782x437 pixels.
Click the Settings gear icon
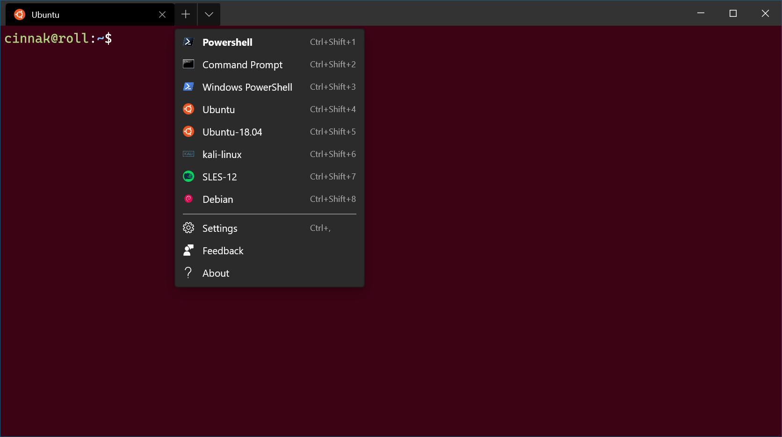coord(188,228)
